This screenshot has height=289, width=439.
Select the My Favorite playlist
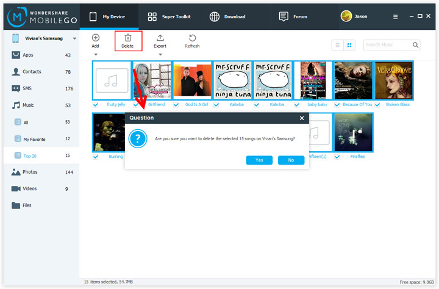[x=41, y=139]
